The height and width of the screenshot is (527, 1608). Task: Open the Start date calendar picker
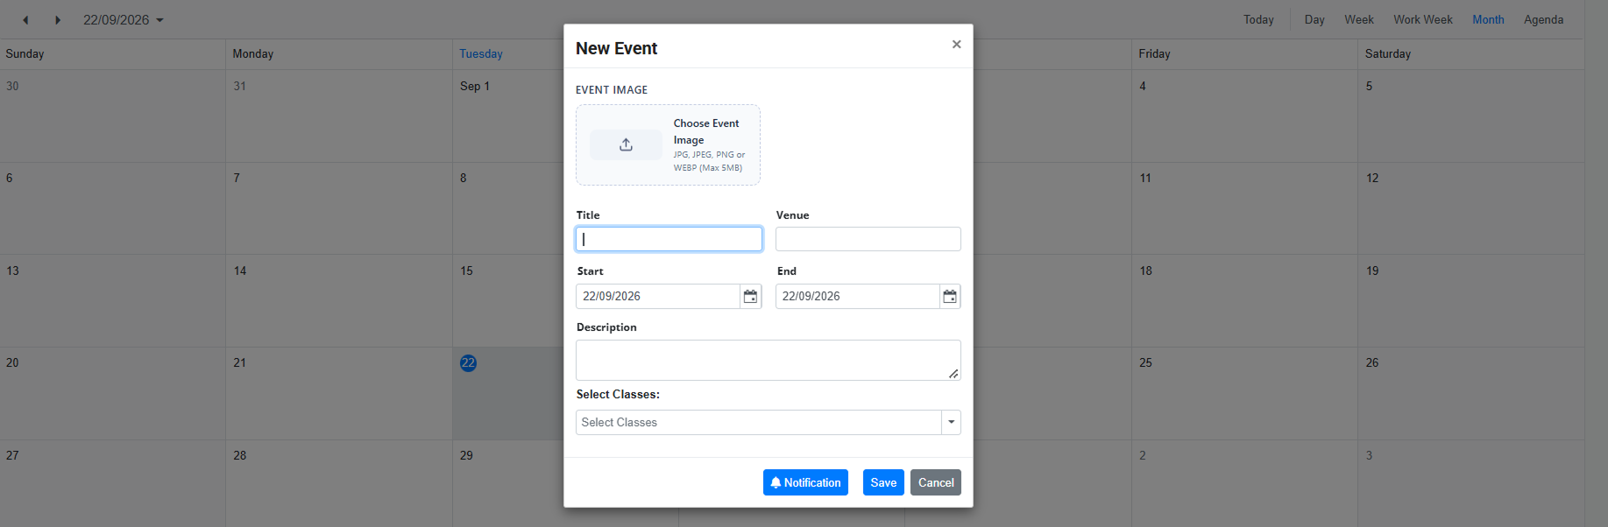pos(750,297)
